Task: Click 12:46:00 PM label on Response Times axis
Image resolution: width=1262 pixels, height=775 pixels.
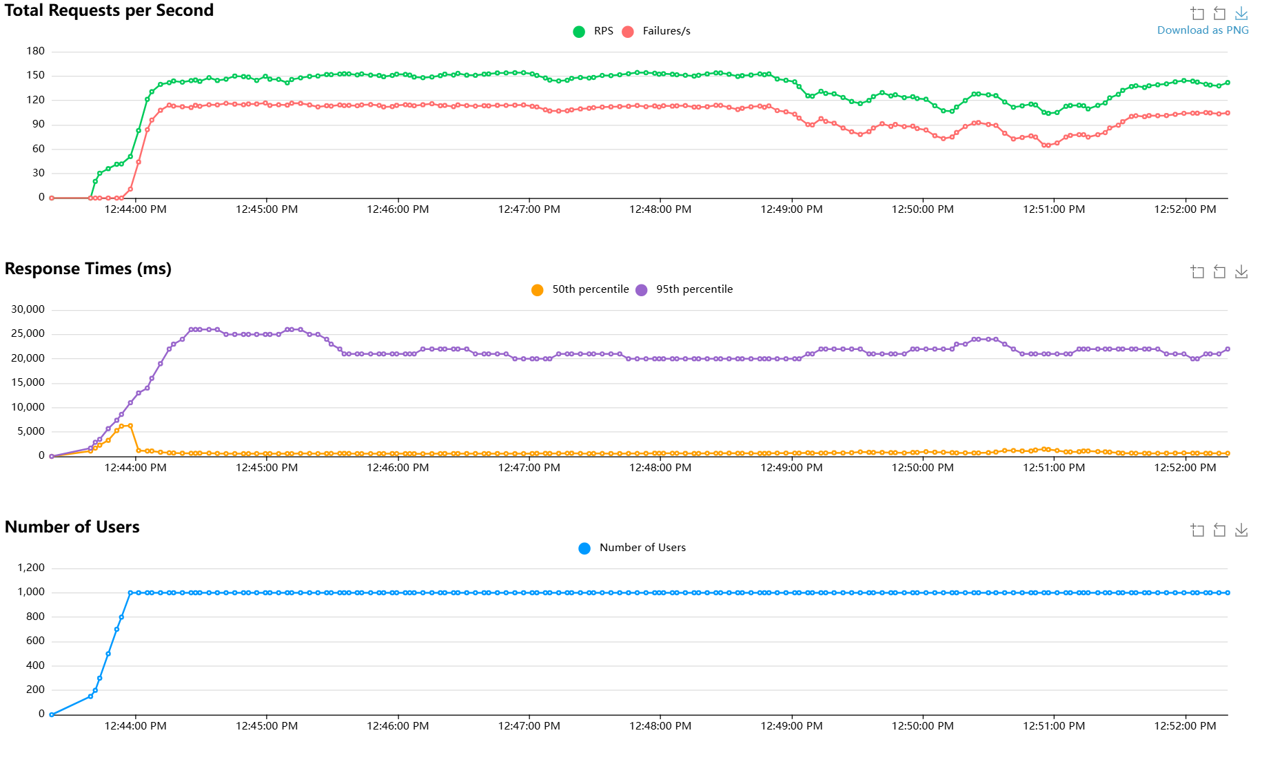Action: click(398, 468)
